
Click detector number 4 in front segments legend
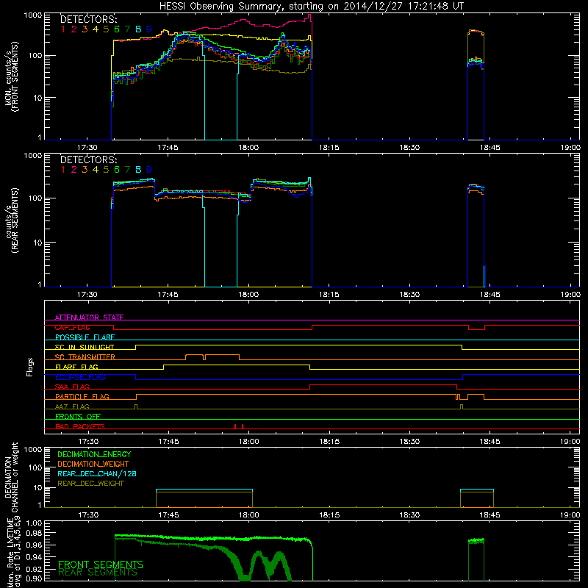coord(96,29)
